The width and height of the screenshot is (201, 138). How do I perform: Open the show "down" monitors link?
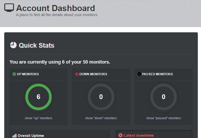tap(101, 118)
